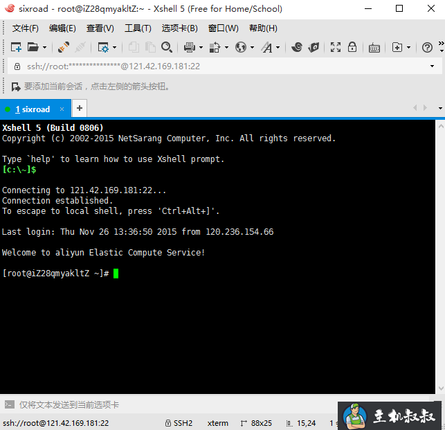Open session Properties gear icon
Image resolution: width=445 pixels, height=430 pixels.
(102, 47)
